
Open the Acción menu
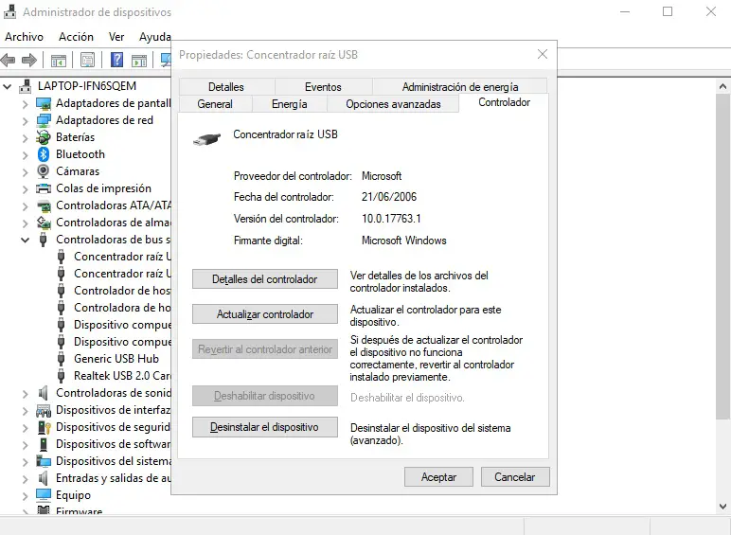[x=76, y=37]
